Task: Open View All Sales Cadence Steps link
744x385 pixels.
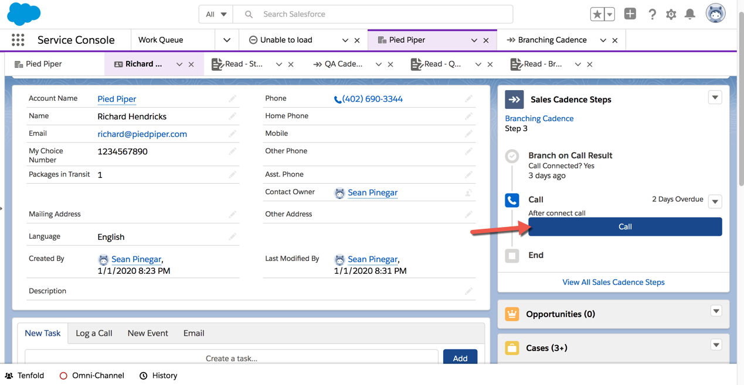Action: pos(613,282)
